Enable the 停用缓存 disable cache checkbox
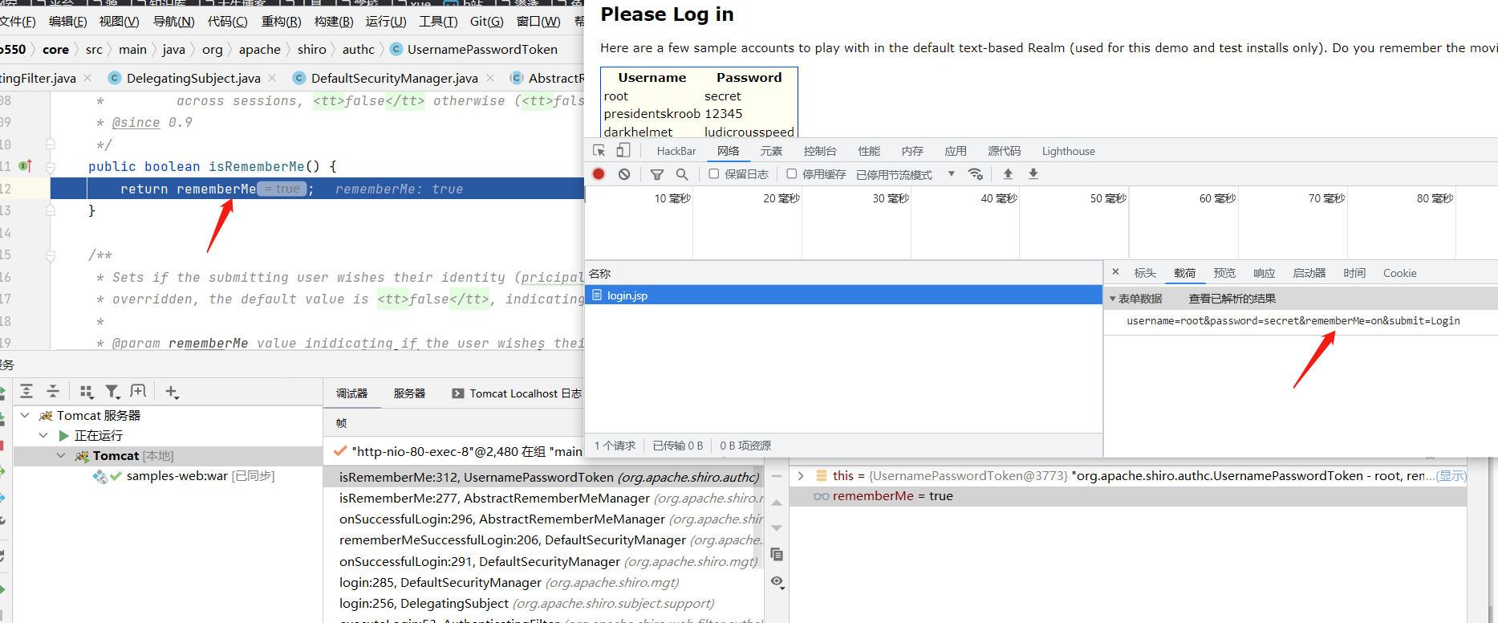The image size is (1498, 623). click(x=791, y=173)
